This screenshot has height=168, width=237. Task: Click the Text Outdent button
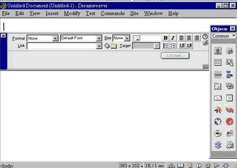(182, 45)
